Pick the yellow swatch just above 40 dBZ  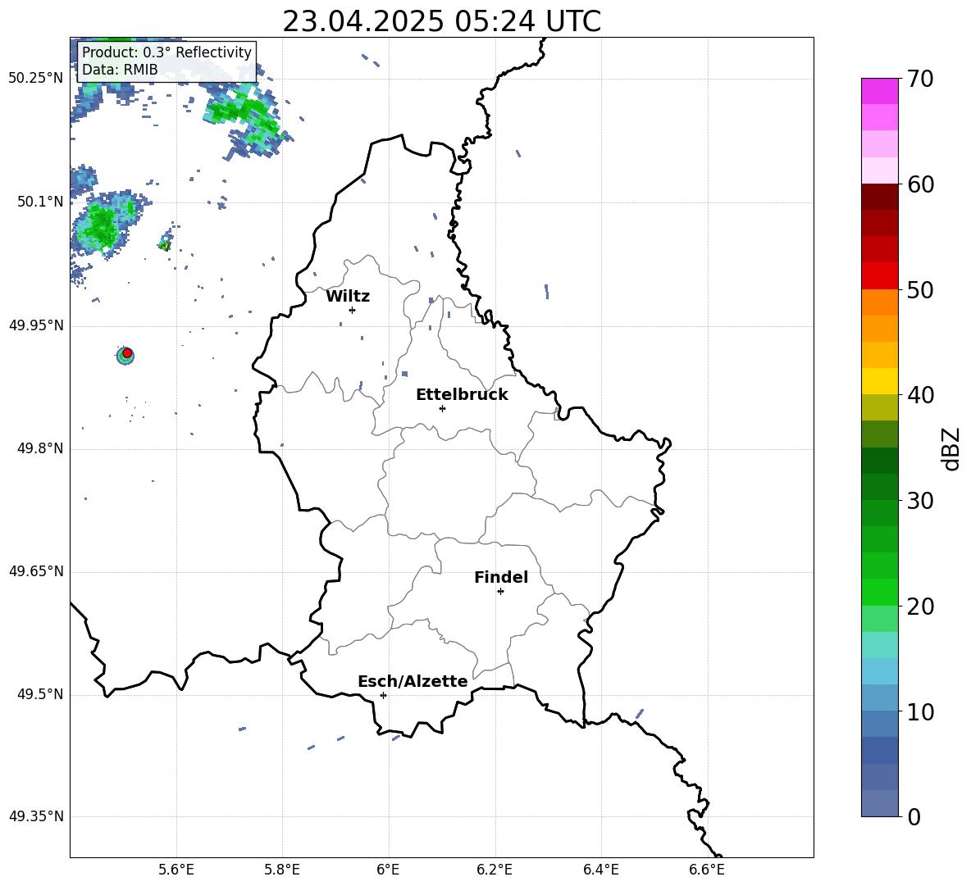879,381
